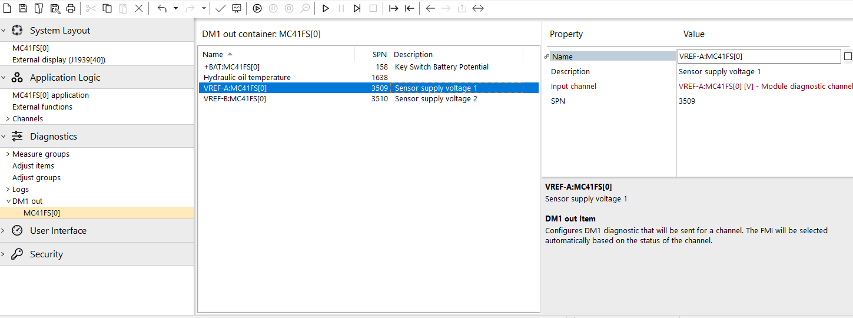
Task: Click the Input channel property value
Action: point(765,86)
